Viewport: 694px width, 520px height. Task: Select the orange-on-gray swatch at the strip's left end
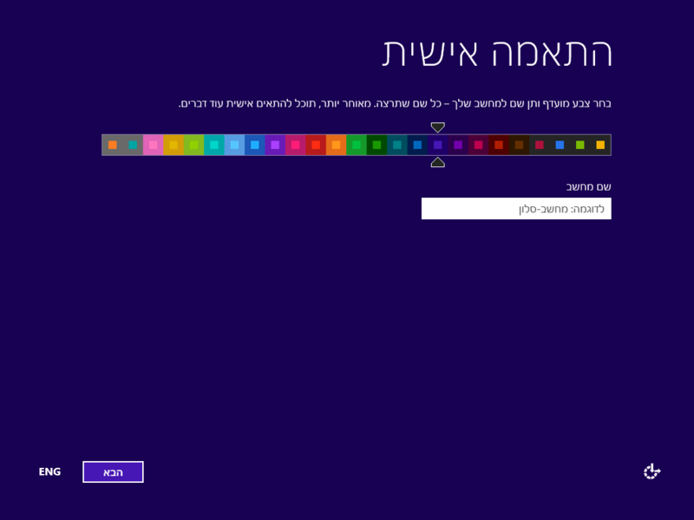113,145
